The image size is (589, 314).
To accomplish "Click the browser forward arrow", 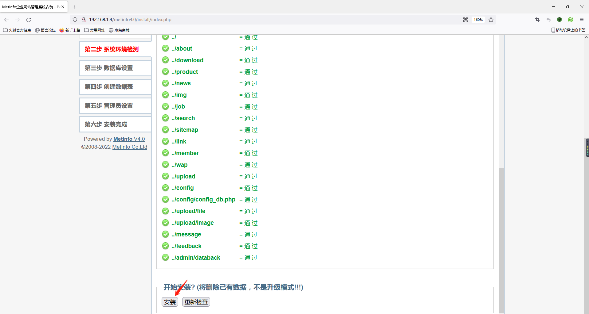I will click(18, 20).
